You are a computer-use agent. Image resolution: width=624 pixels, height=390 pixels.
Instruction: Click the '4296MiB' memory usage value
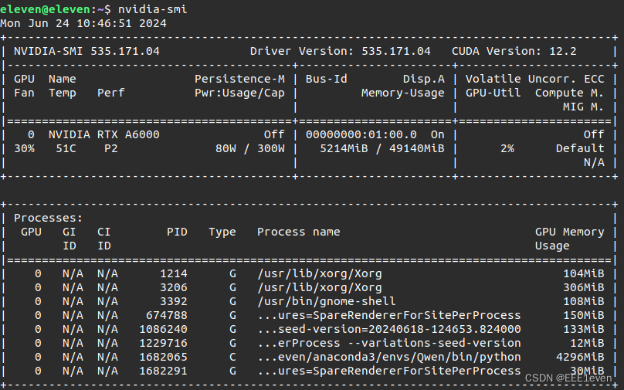580,357
